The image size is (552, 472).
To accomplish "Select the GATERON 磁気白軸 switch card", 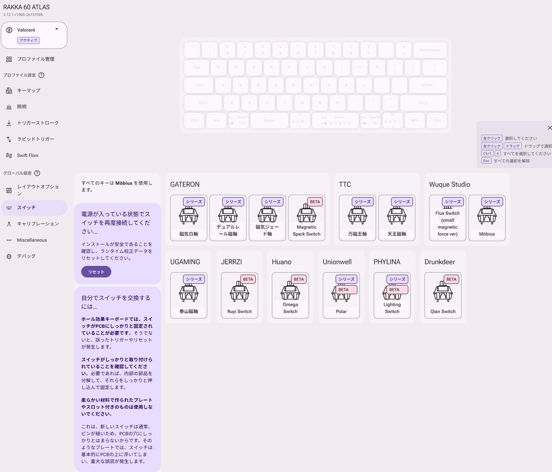I will click(x=189, y=218).
